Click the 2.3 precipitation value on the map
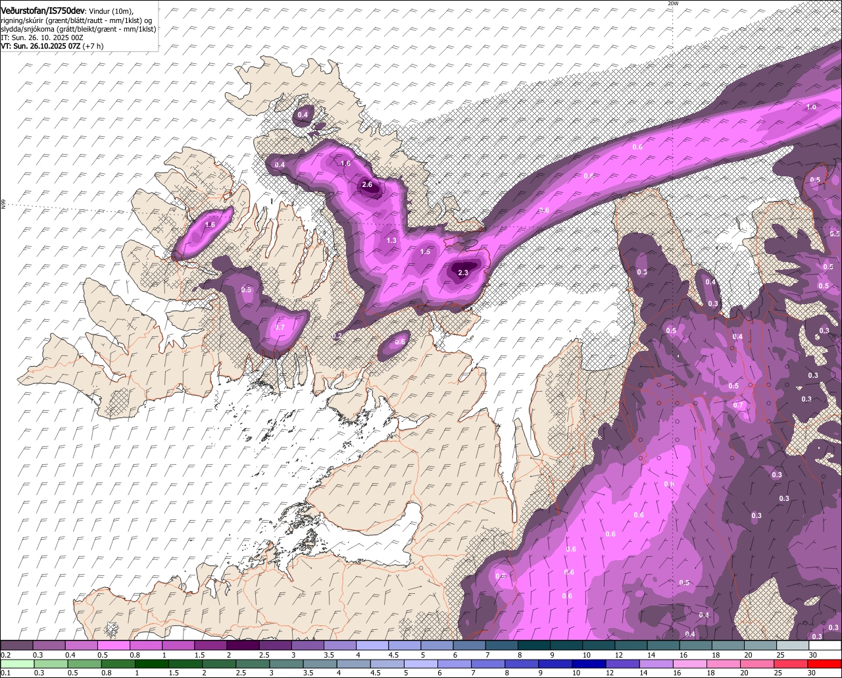 tap(463, 273)
